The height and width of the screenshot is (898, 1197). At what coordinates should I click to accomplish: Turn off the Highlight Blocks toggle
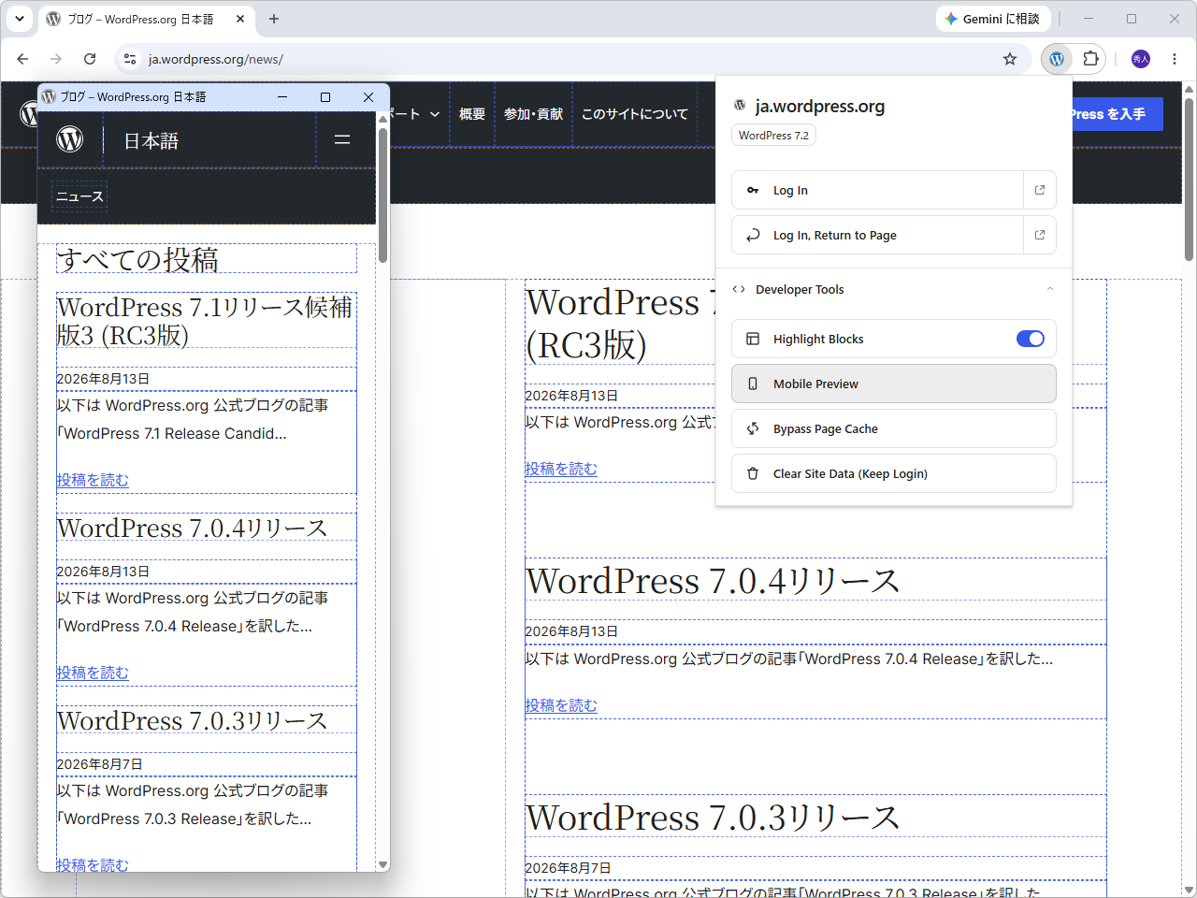pyautogui.click(x=1031, y=339)
